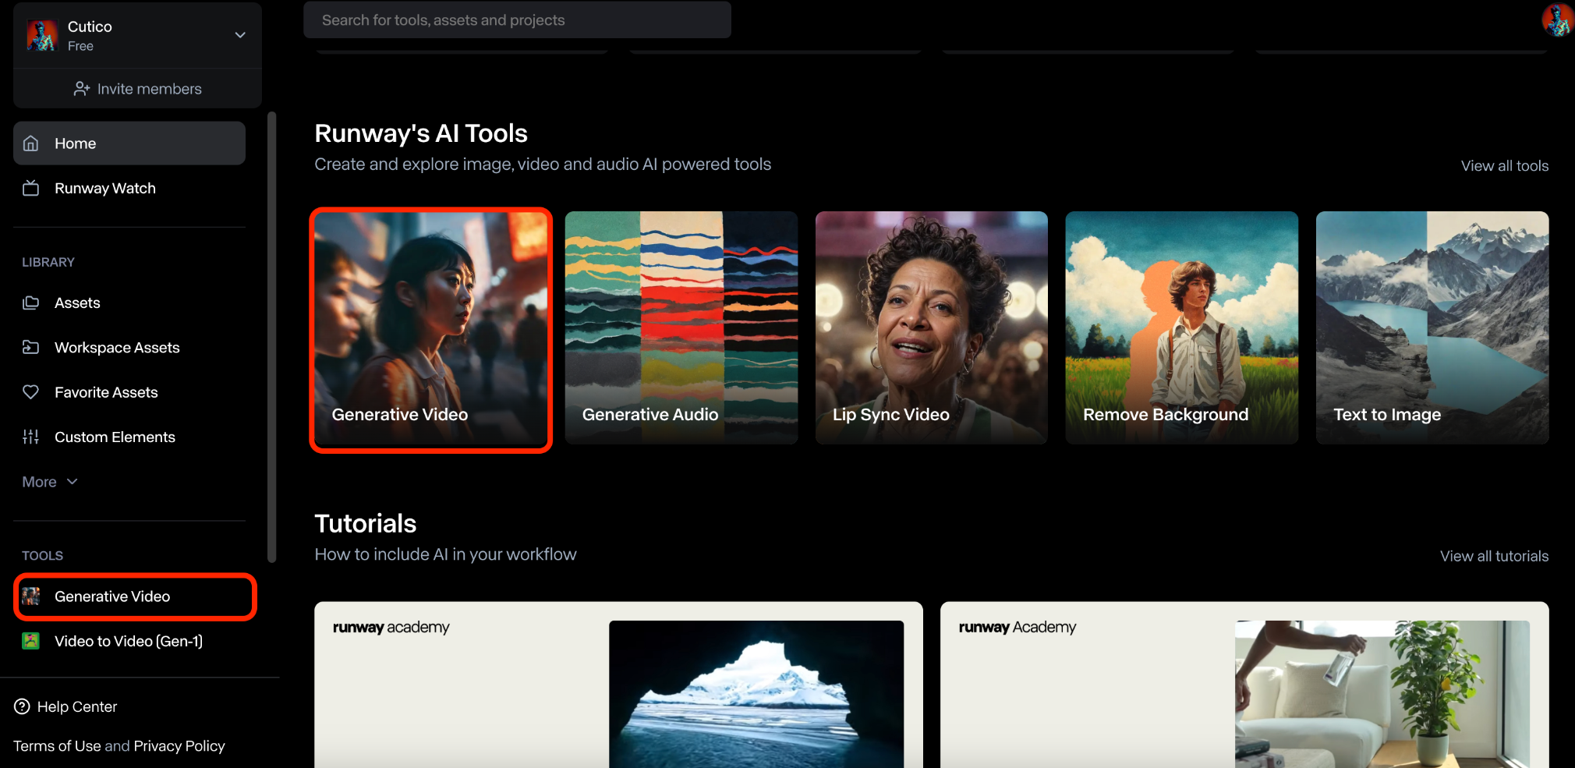
Task: Click the search bar for tools and assets
Action: [x=517, y=19]
